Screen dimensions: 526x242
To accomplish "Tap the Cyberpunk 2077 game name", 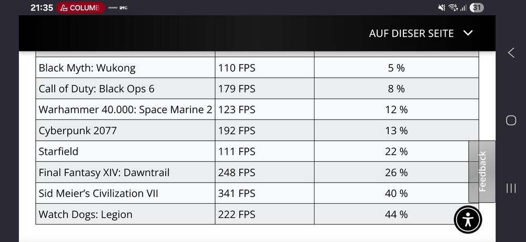I will click(77, 131).
